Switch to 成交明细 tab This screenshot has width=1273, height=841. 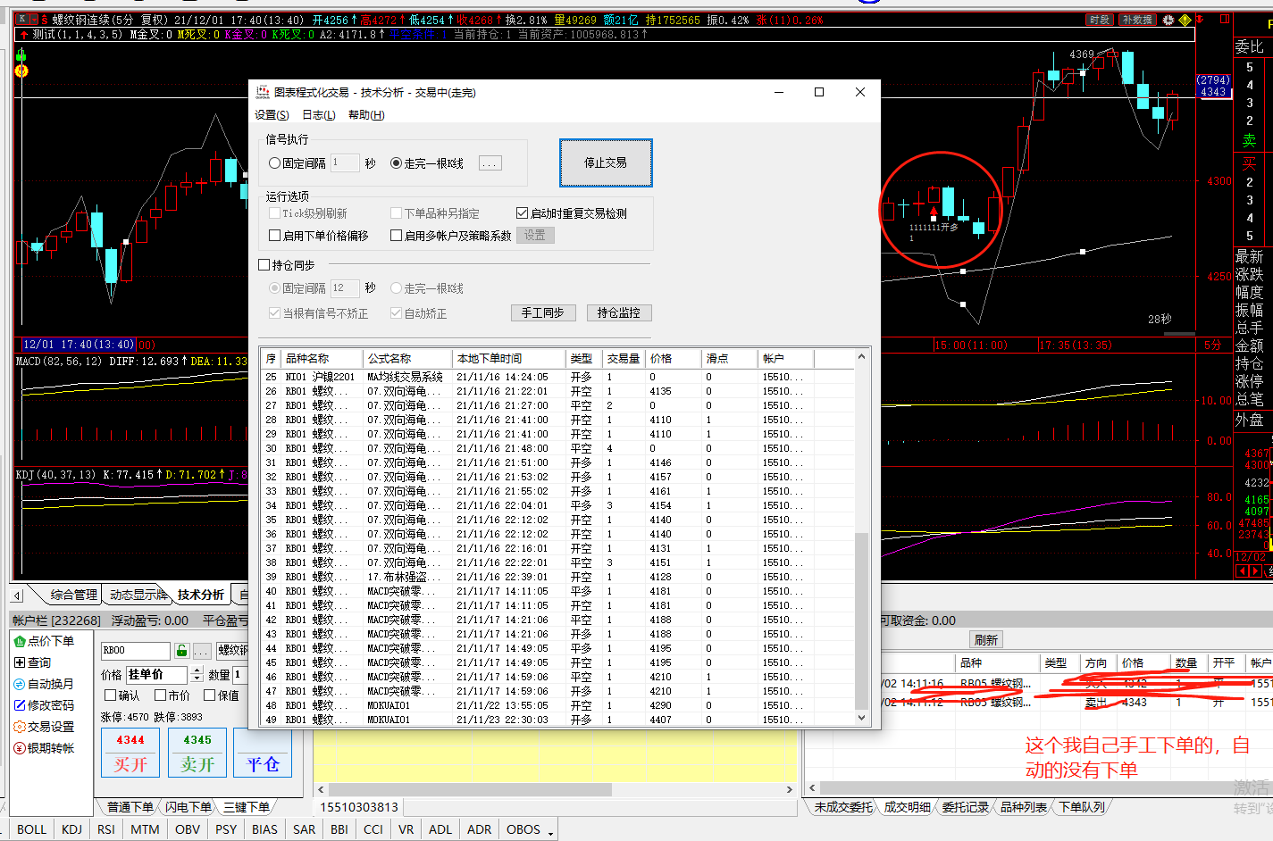click(908, 807)
